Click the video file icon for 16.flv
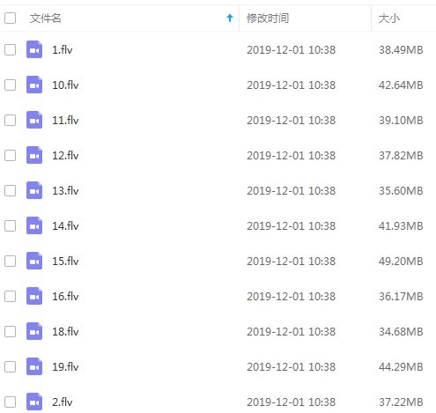 coord(34,296)
